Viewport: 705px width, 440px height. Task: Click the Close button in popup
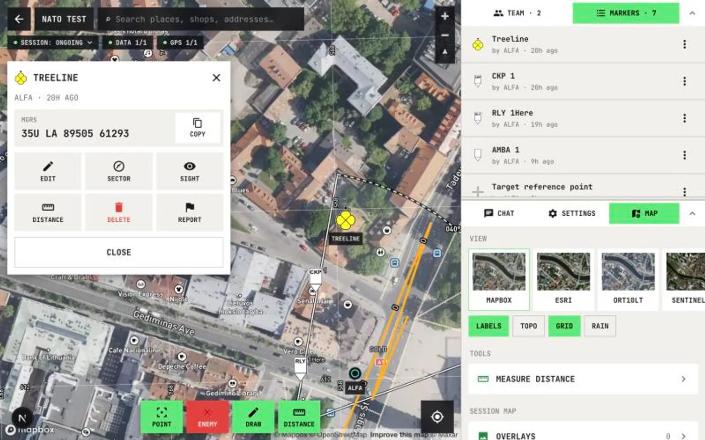point(119,252)
